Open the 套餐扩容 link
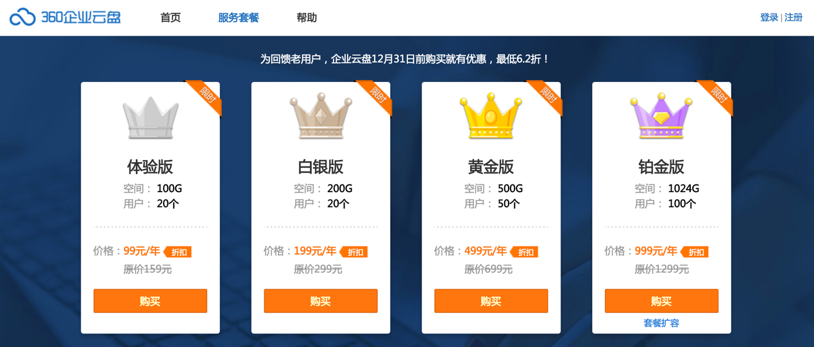 pos(661,323)
